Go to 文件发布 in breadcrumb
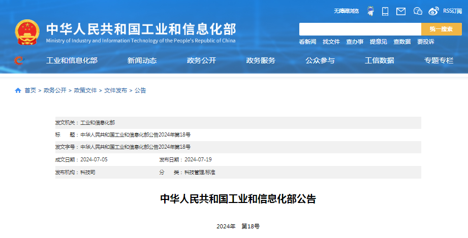Screen dimensions: 468x238 115,90
